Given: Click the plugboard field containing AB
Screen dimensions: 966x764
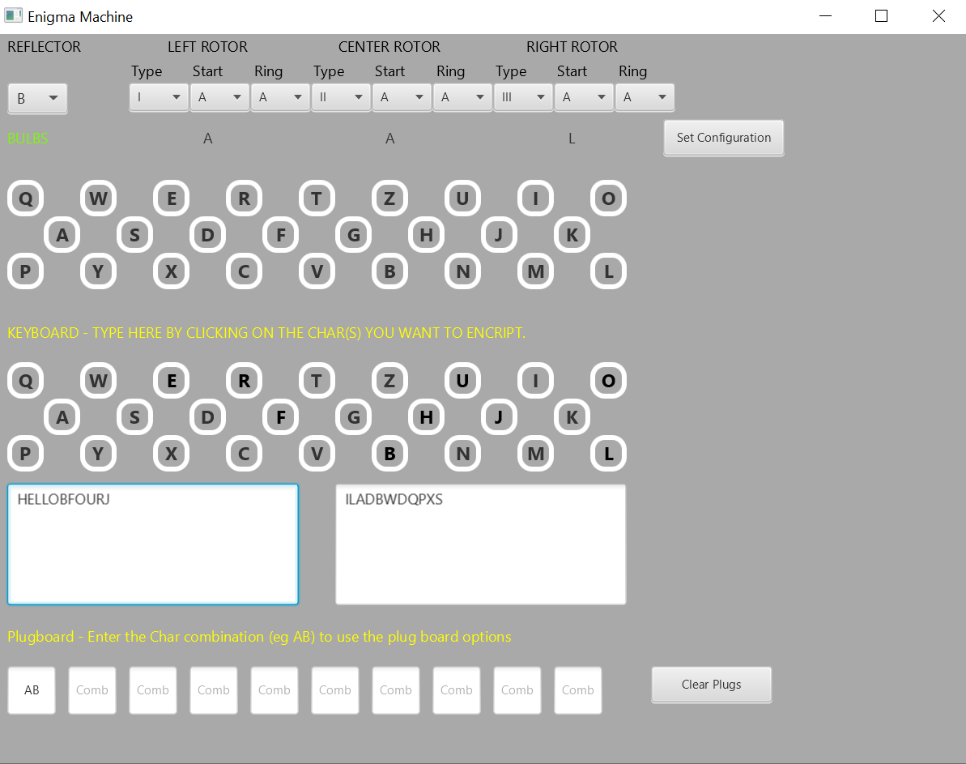Looking at the screenshot, I should click(32, 690).
